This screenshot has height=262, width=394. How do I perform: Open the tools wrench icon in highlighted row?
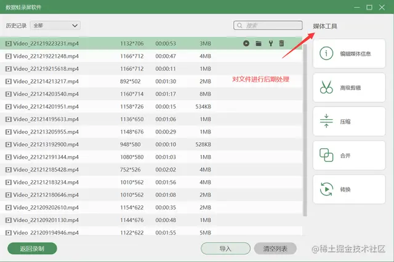click(271, 44)
